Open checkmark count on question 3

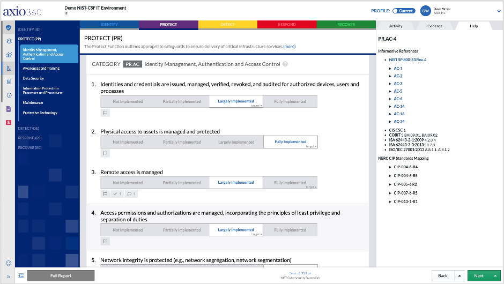click(117, 194)
